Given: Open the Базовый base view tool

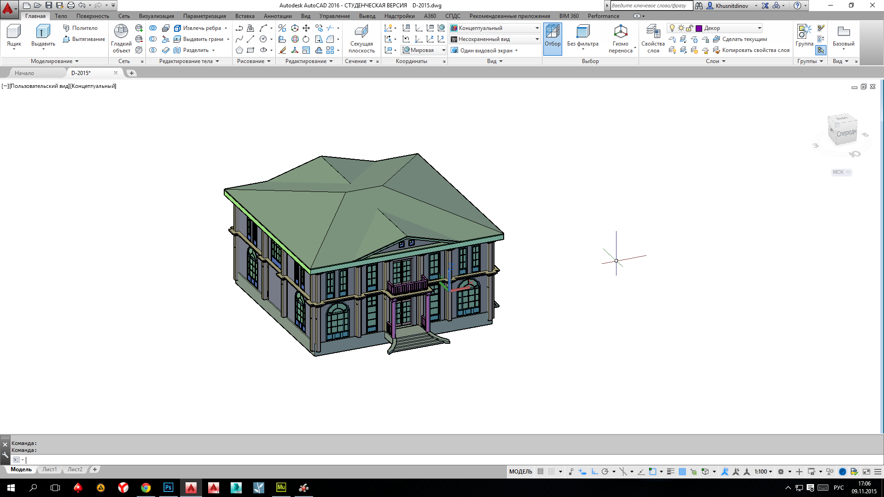Looking at the screenshot, I should tap(843, 36).
